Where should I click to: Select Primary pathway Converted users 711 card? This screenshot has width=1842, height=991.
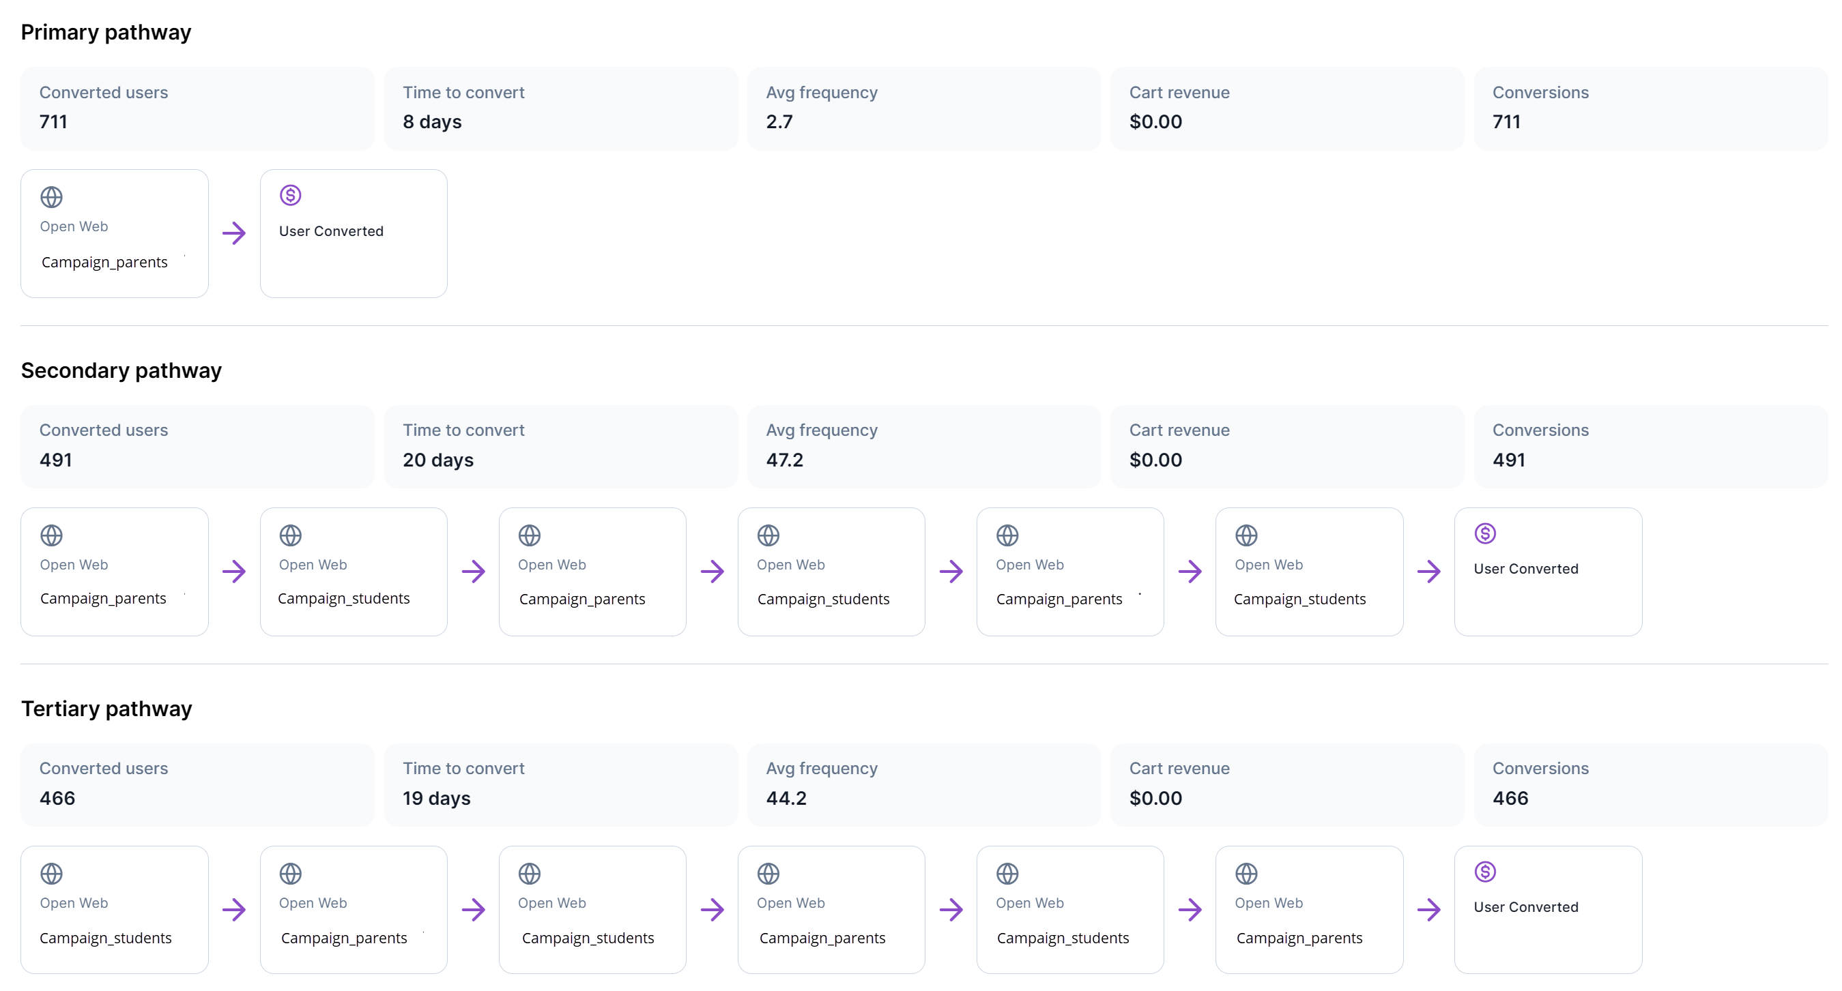(x=197, y=108)
